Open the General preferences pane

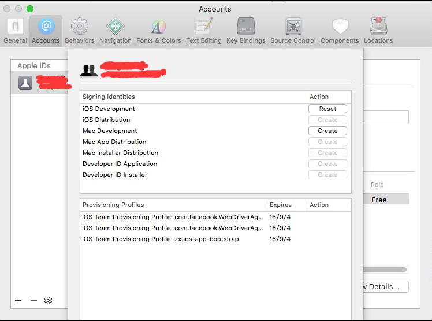15,31
